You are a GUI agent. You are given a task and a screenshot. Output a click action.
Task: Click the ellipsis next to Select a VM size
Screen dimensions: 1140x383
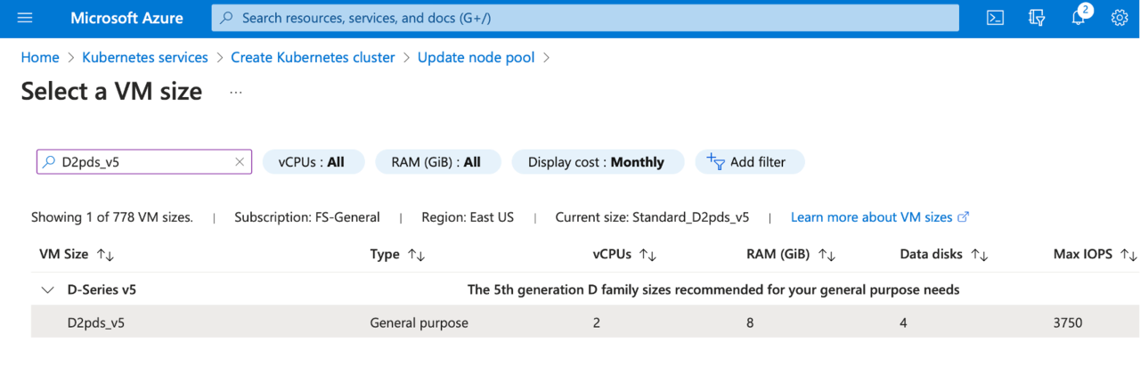[236, 92]
